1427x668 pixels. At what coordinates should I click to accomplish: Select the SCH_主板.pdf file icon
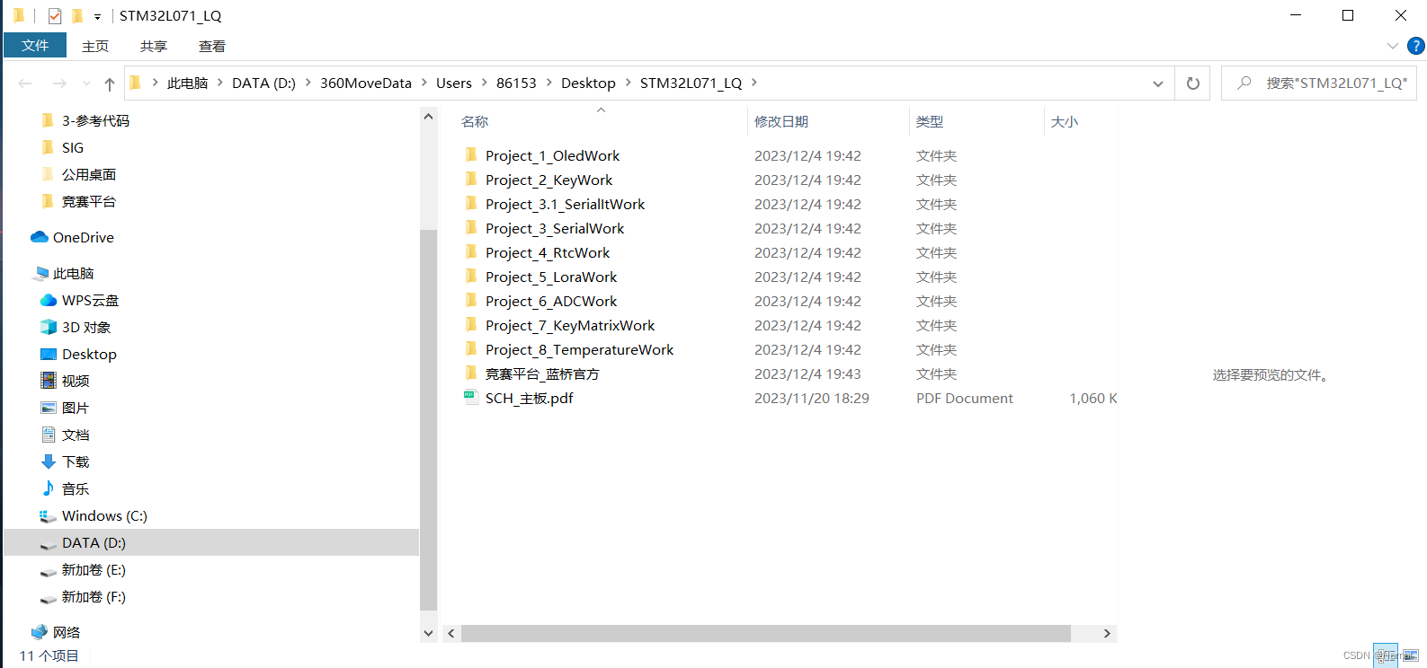click(x=470, y=398)
